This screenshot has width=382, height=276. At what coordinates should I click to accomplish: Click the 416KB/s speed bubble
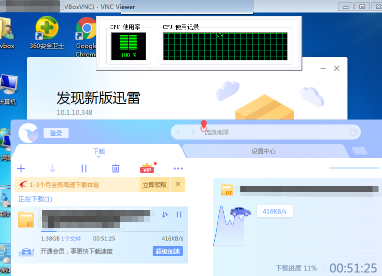[x=274, y=211]
